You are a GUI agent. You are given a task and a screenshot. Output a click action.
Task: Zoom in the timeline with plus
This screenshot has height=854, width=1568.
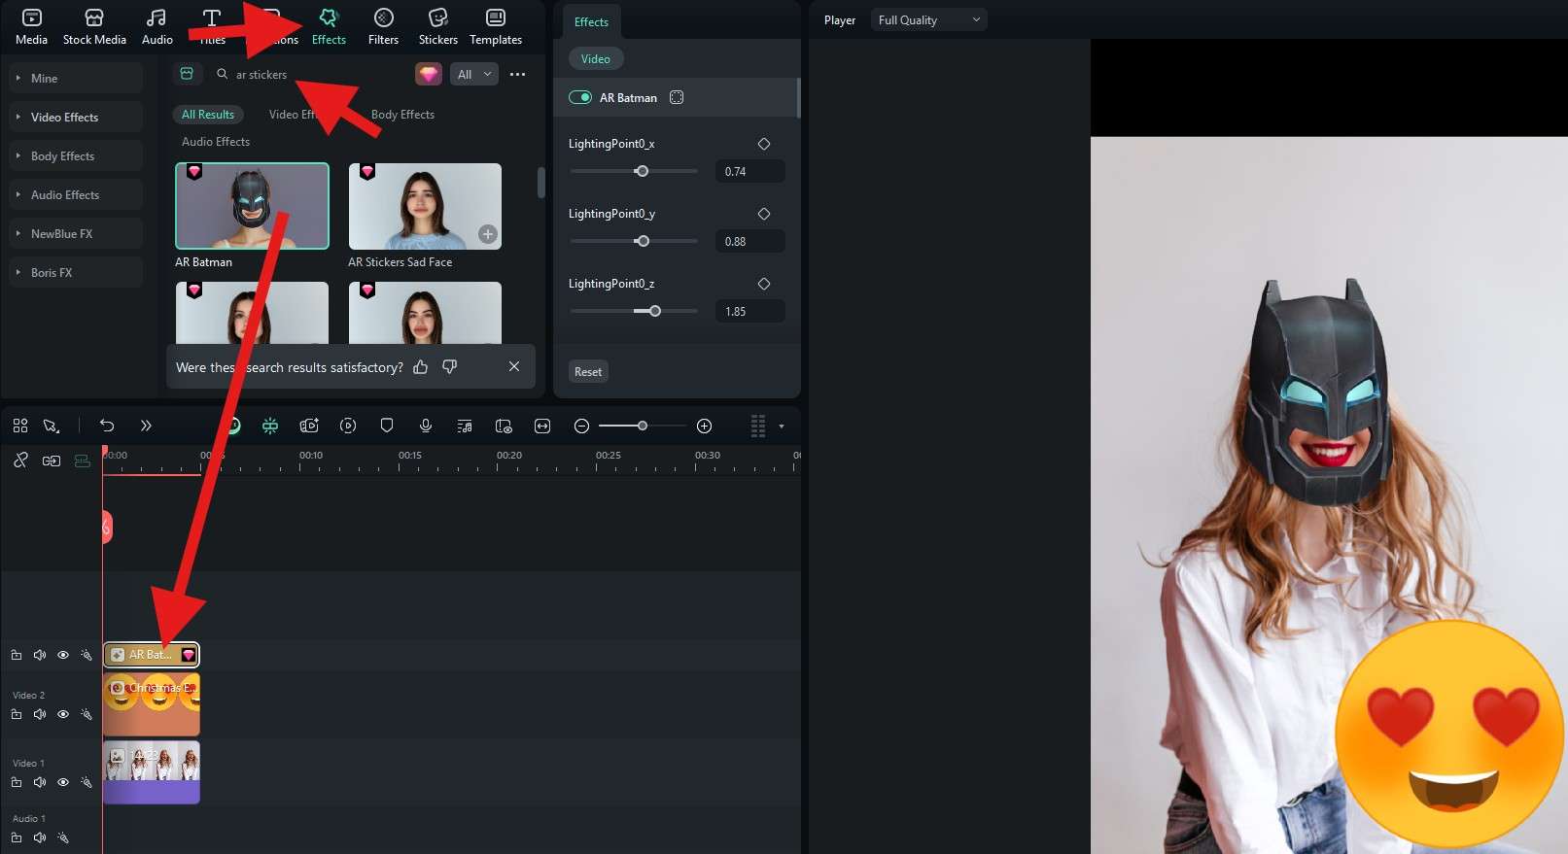pyautogui.click(x=705, y=426)
